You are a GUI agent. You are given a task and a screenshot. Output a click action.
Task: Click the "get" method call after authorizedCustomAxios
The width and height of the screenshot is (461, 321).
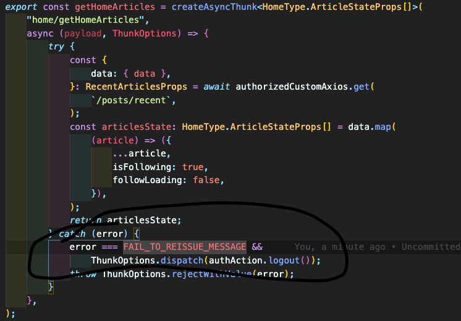pos(362,87)
